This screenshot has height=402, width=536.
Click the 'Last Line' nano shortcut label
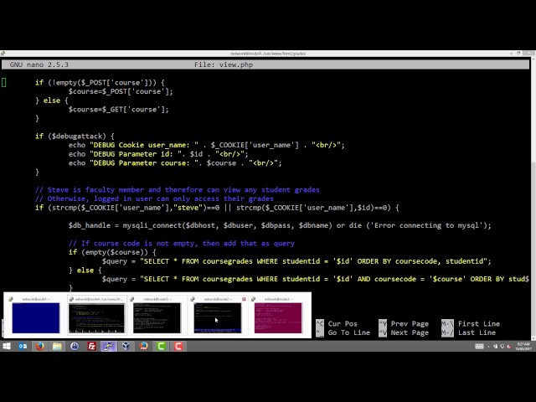click(477, 332)
